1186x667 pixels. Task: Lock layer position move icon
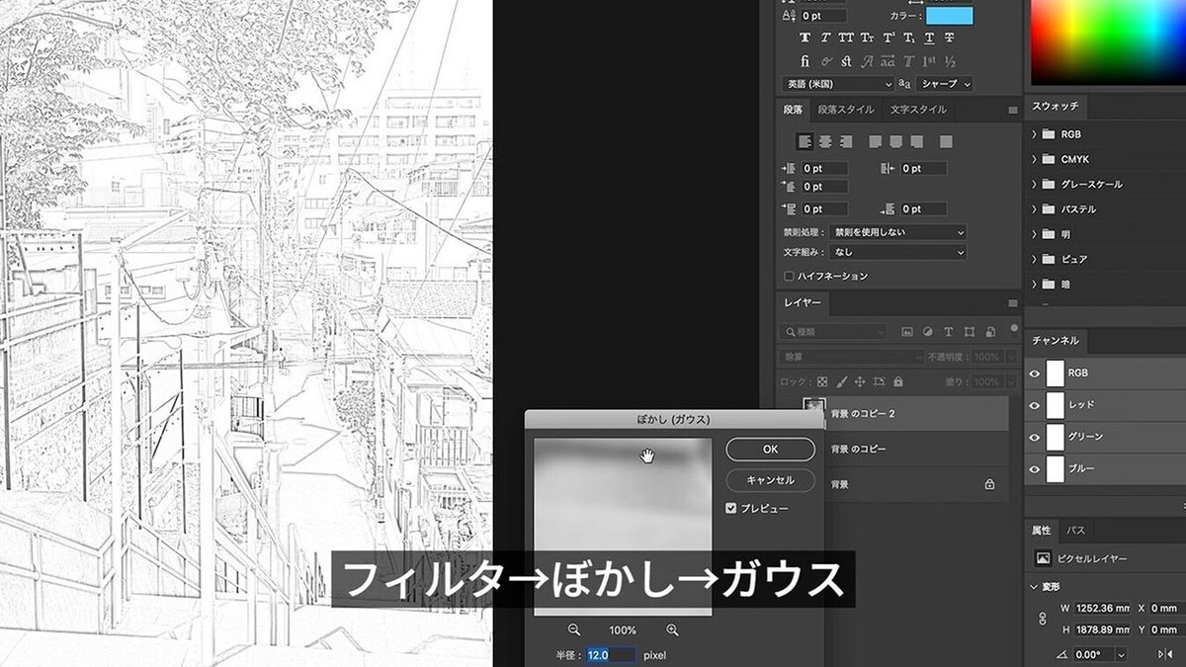(x=860, y=381)
